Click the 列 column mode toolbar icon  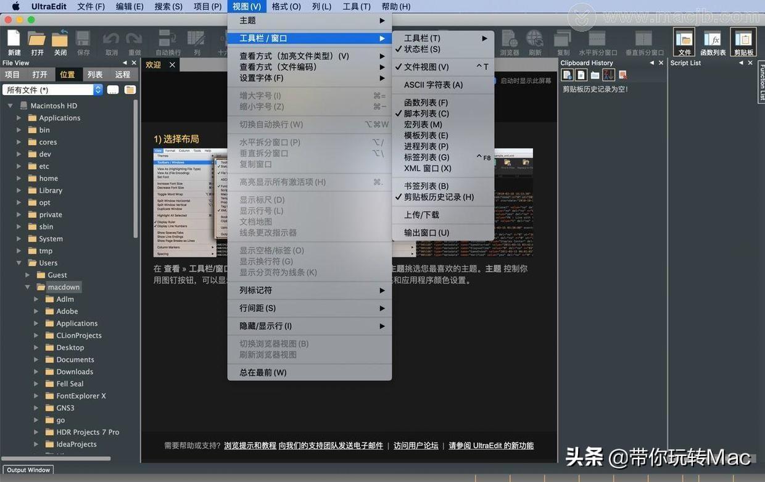[x=197, y=38]
